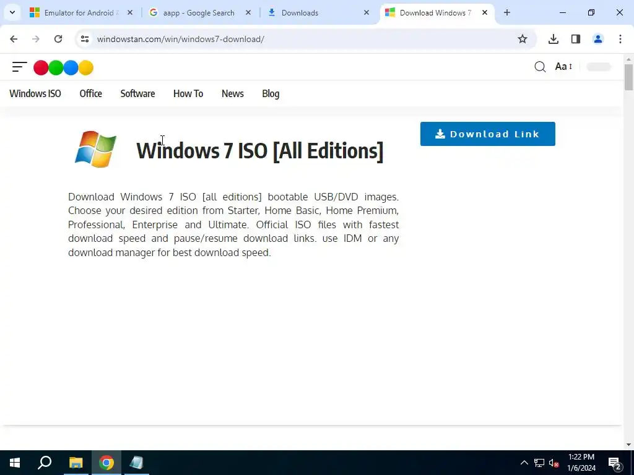Open Chrome side panel

pos(576,39)
